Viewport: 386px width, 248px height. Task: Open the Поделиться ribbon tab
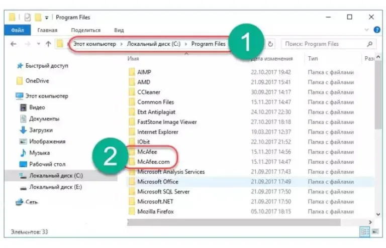pyautogui.click(x=85, y=30)
